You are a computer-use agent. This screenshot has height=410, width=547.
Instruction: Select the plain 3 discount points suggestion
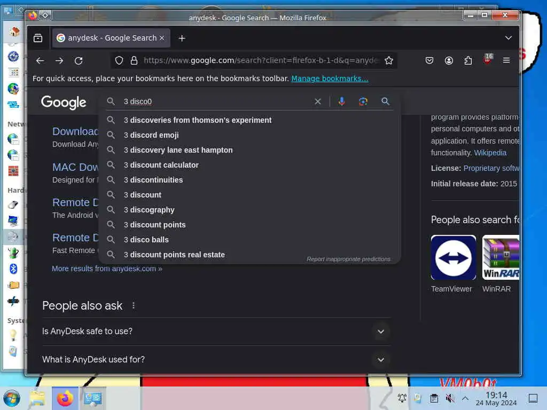(x=250, y=225)
